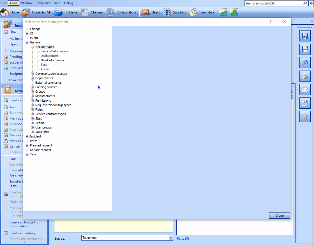
Task: Open the bar chart report icon
Action: pos(234,12)
